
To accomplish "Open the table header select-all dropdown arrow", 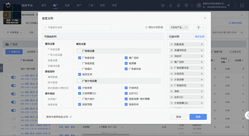I will point(10,60).
